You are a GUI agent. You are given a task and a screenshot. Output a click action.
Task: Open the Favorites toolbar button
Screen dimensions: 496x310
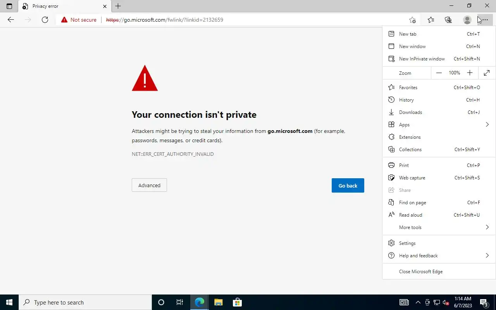tap(431, 20)
